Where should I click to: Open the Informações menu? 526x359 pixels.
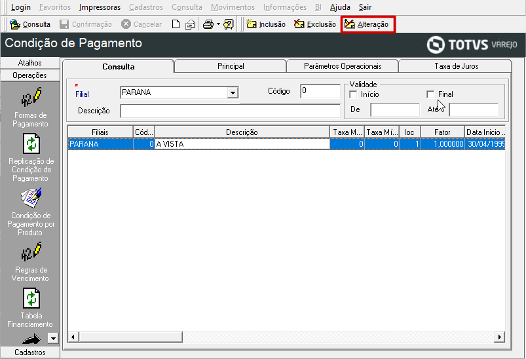tap(284, 7)
